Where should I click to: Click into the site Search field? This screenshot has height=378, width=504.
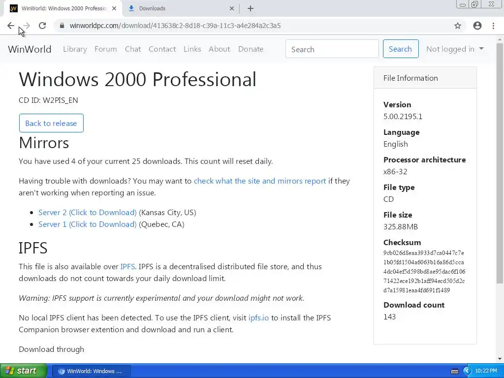pos(332,49)
